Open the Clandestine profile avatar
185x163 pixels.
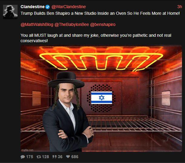(x=10, y=12)
